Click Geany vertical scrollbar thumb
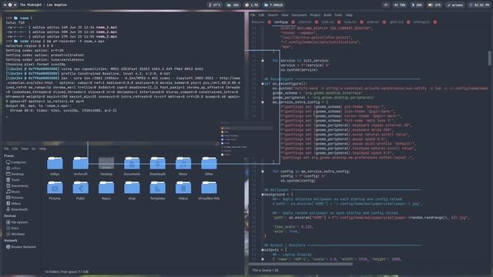493x277 pixels. coord(490,58)
